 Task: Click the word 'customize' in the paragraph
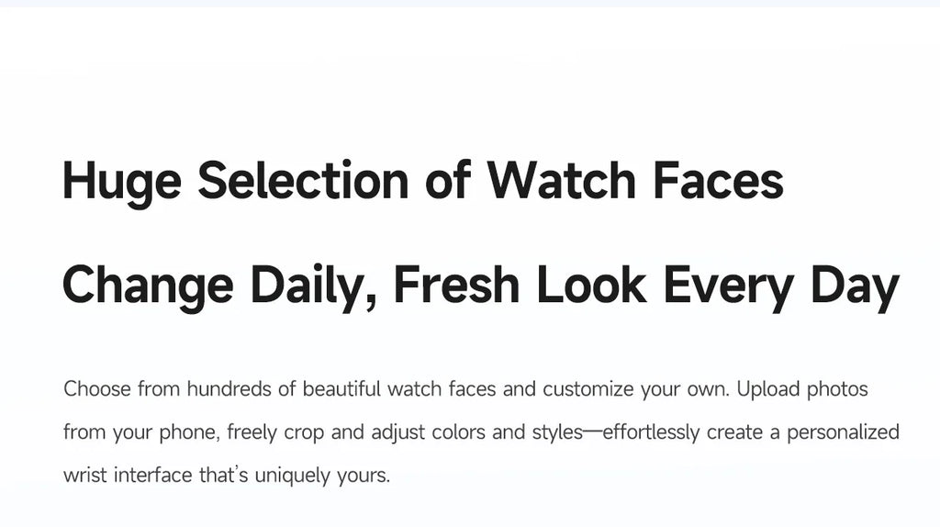coord(588,390)
